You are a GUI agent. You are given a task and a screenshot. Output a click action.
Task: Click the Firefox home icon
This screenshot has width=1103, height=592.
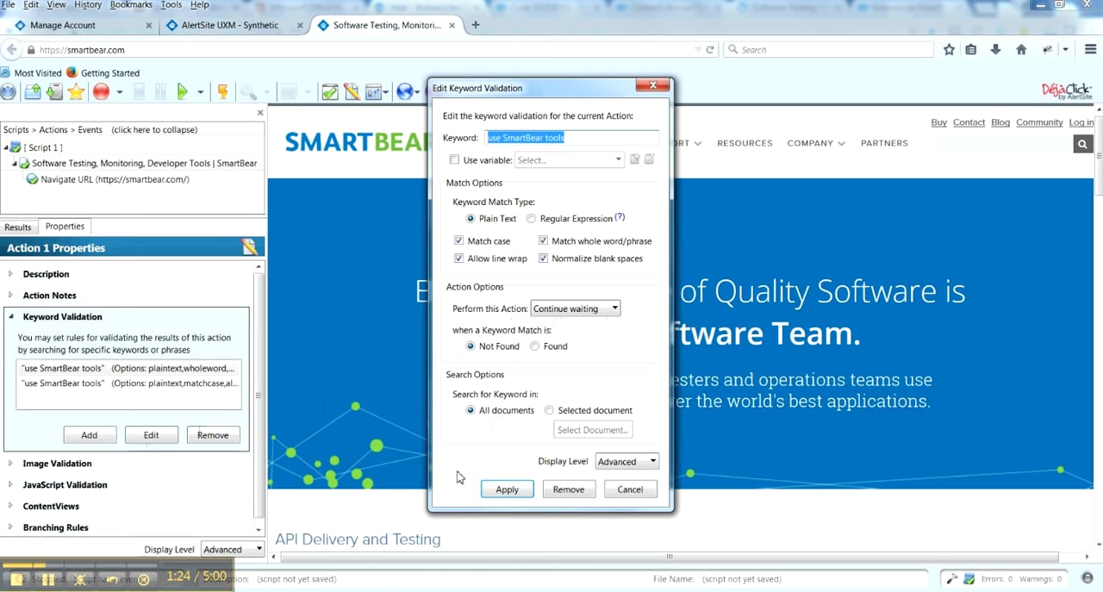[1021, 50]
